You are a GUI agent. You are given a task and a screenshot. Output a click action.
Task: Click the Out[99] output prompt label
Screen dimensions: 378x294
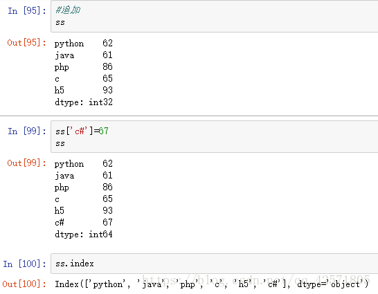tap(27, 163)
